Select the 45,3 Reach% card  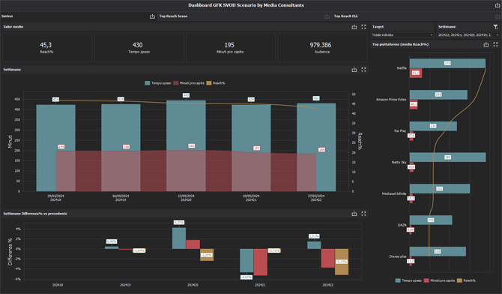(47, 47)
